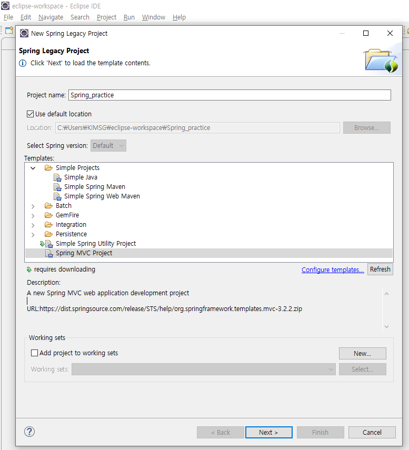Screen dimensions: 409x450
Task: Click the Cancel button
Action: point(372,432)
